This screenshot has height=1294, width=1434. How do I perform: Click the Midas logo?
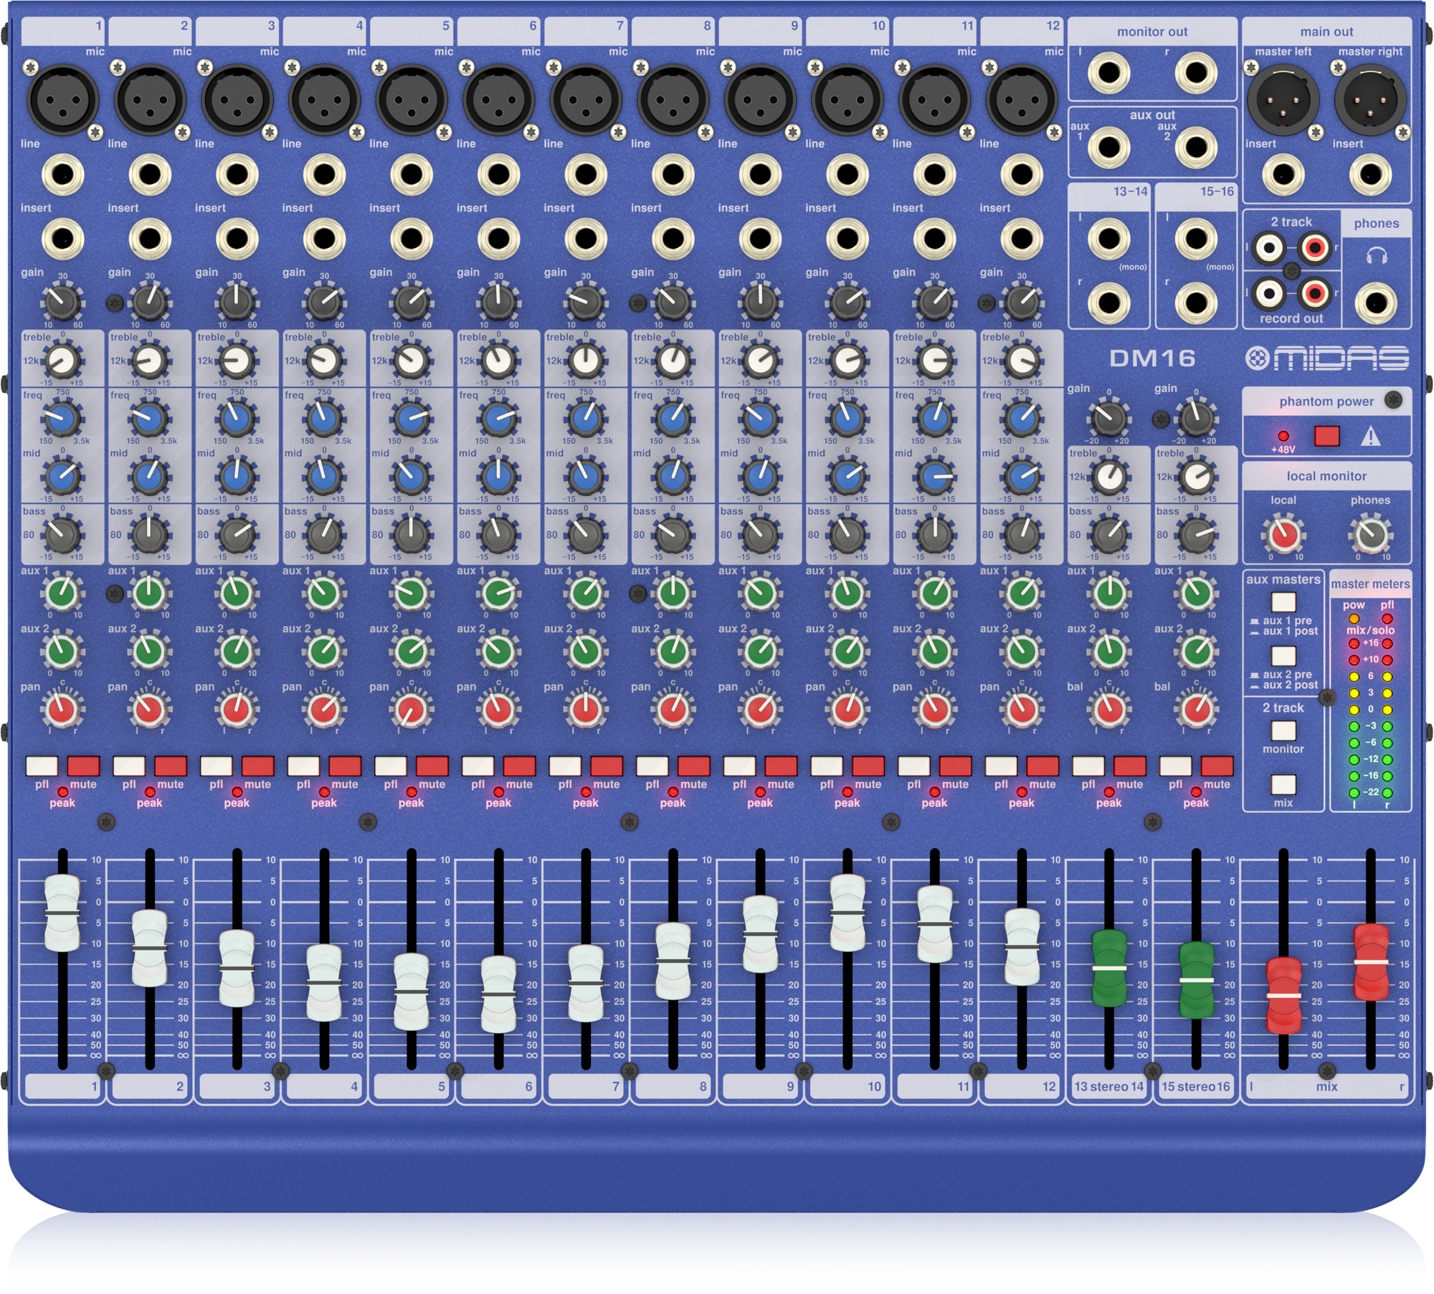(x=1326, y=357)
